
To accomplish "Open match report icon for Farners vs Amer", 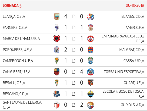I will (73, 28).
